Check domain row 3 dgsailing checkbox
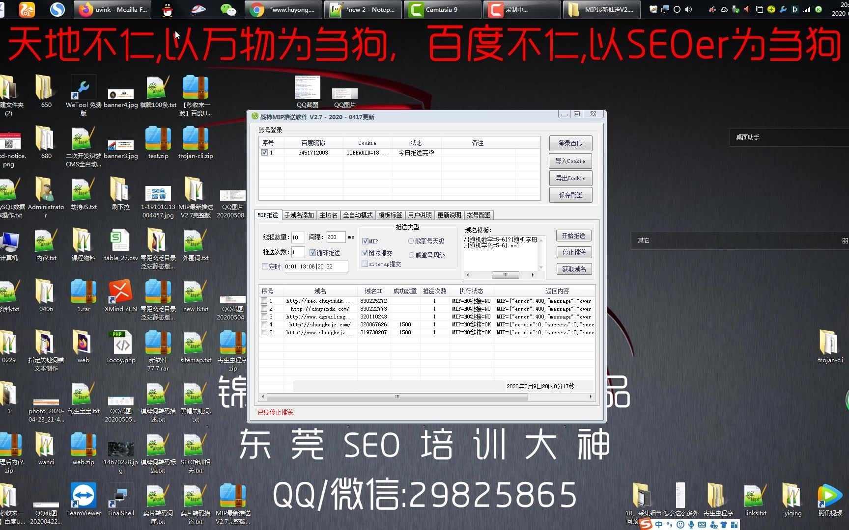Image resolution: width=849 pixels, height=530 pixels. tap(264, 317)
